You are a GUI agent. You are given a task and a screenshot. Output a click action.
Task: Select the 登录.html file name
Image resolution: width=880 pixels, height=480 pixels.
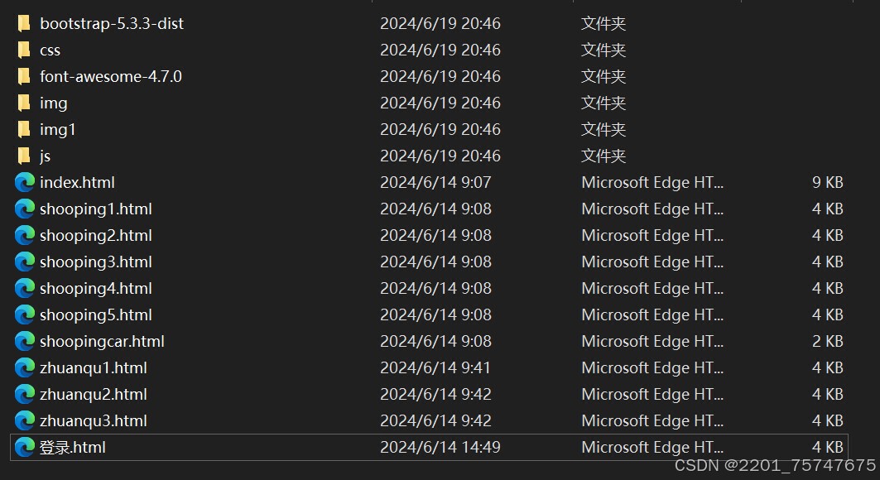72,448
